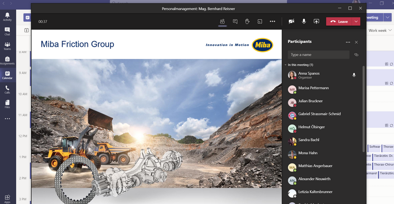Screen dimensions: 394x204
Task: Select participant Letizia Kaltenbrunner
Action: (x=323, y=193)
